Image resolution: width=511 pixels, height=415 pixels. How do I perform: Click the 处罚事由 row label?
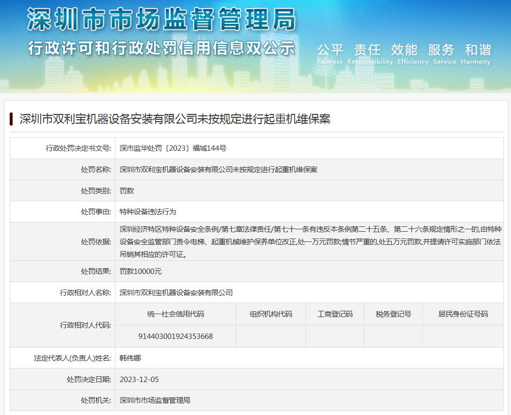coord(96,212)
